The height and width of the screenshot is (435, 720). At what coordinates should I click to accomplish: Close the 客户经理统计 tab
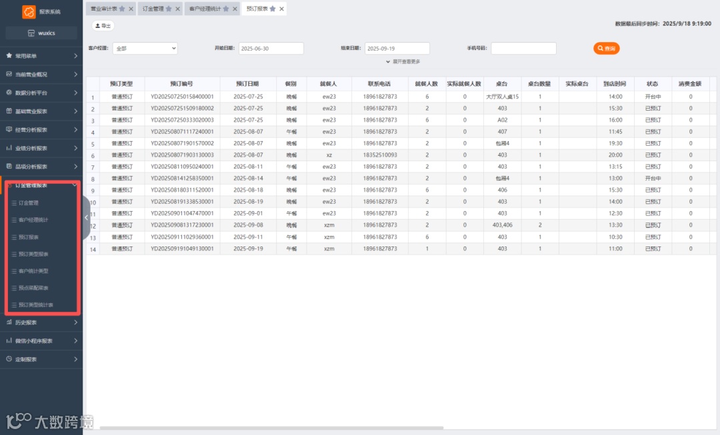tap(235, 9)
